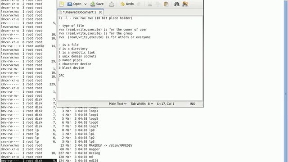Click the Copy icon in the toolbar
Viewport: 288px width, 162px height.
pos(158,4)
